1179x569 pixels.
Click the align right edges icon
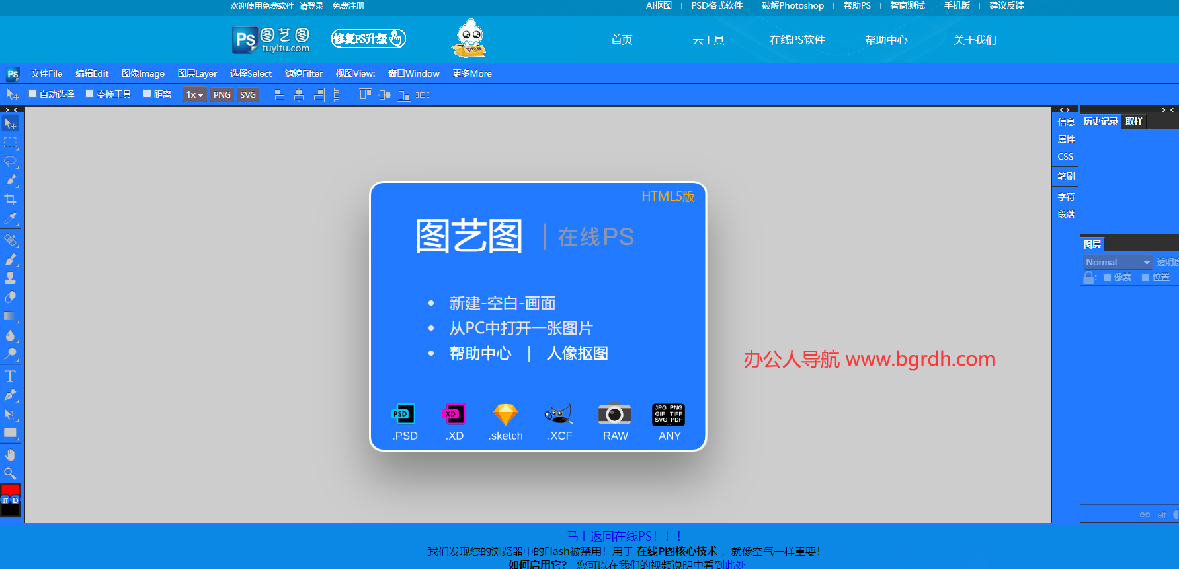319,95
